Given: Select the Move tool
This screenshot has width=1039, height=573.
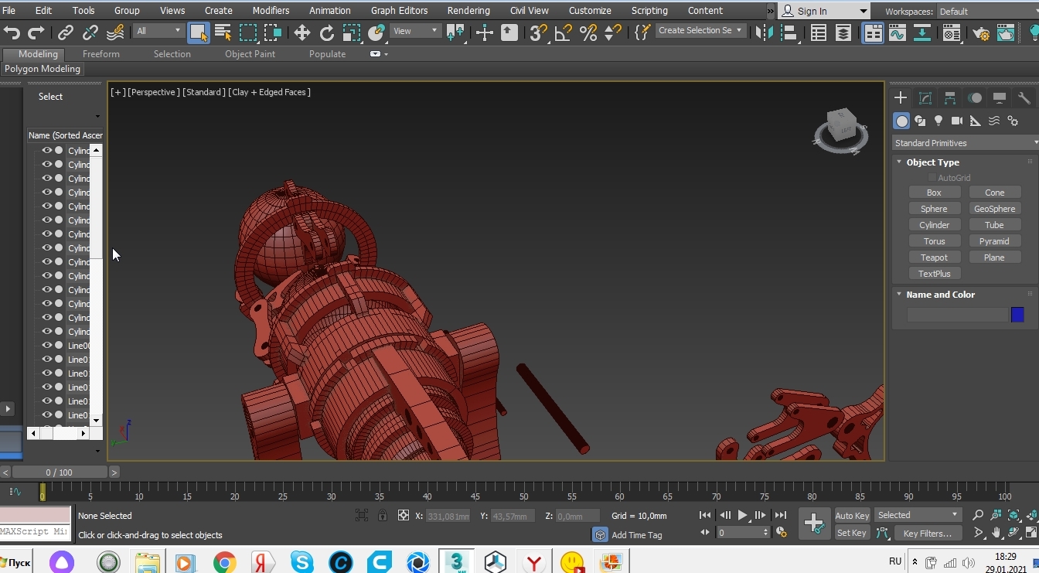Looking at the screenshot, I should [302, 32].
